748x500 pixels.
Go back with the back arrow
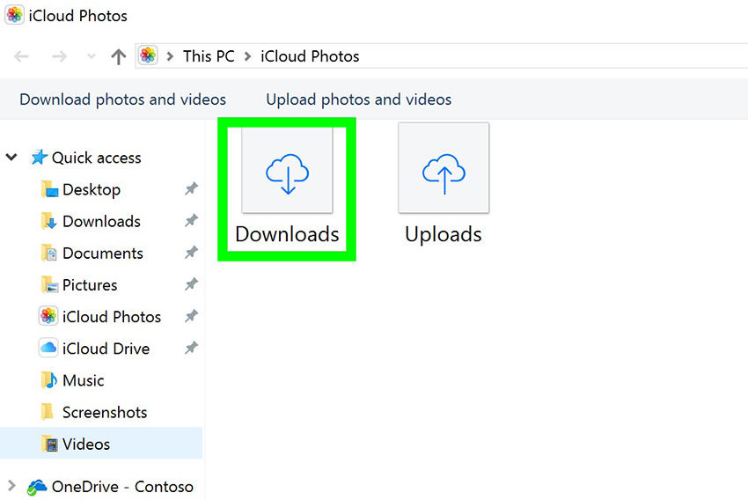21,56
